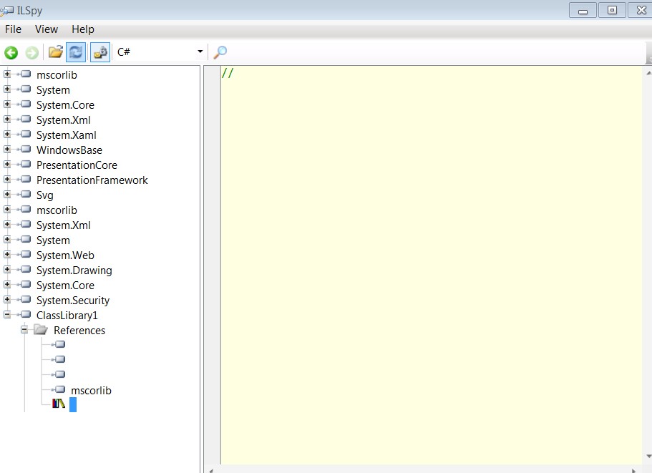
Task: Click the Svg assembly icon
Action: (26, 195)
